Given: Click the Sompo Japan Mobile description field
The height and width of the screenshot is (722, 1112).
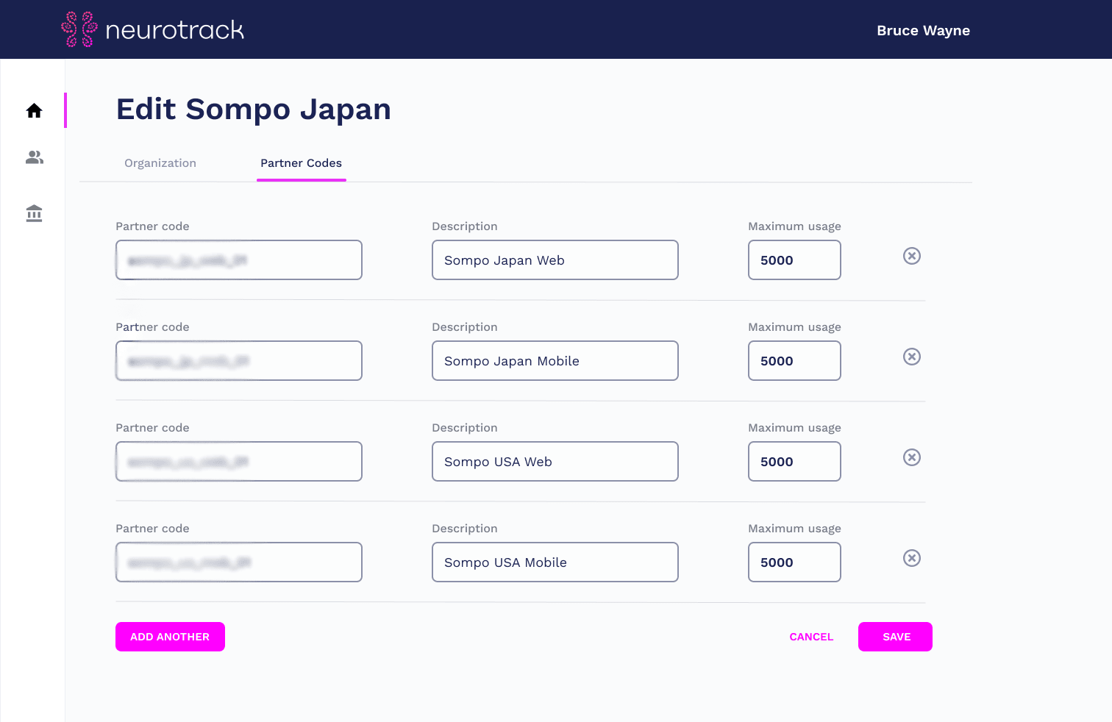Looking at the screenshot, I should (x=555, y=361).
